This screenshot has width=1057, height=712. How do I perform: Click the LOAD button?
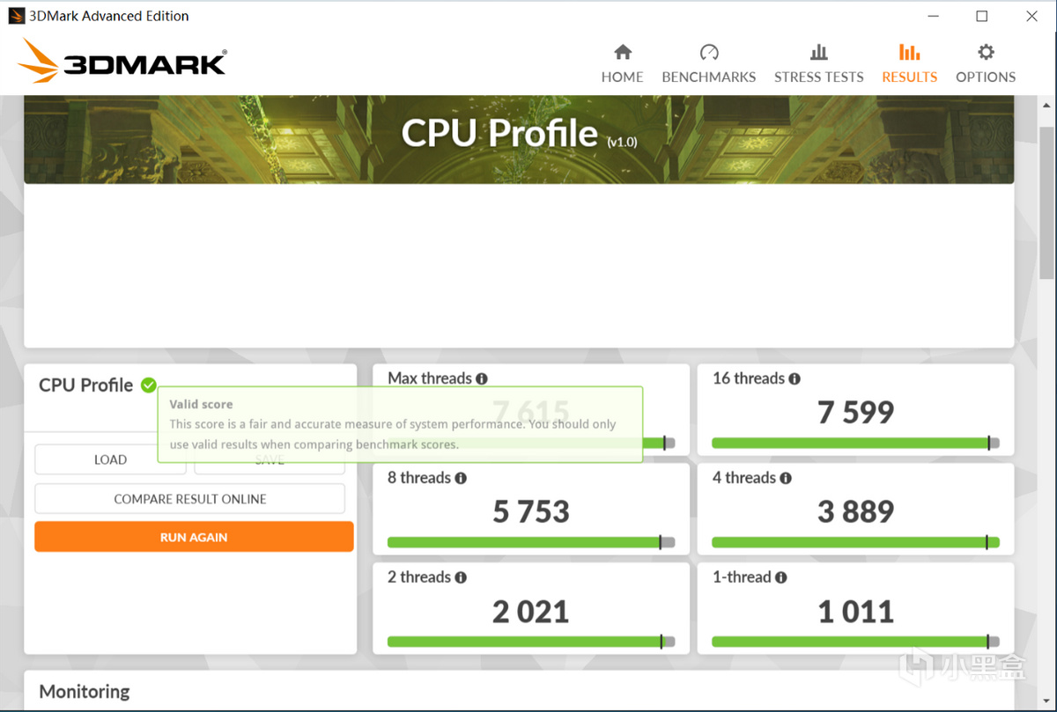(110, 459)
